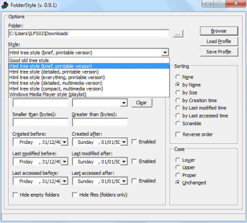The width and height of the screenshot is (247, 223).
Task: Click the ellipsis folder picker button
Action: (x=178, y=34)
